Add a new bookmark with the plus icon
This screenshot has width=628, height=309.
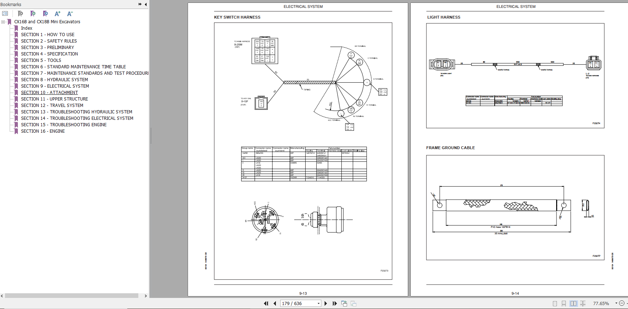point(33,14)
